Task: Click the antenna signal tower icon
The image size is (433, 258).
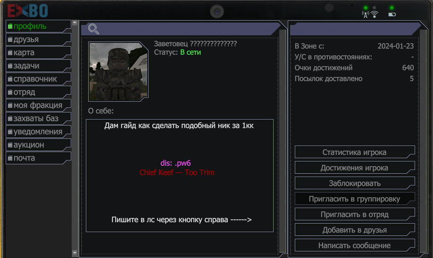Action: click(x=366, y=15)
